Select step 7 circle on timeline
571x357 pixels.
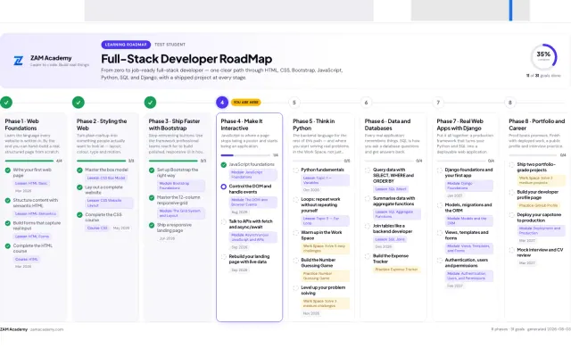(x=438, y=103)
